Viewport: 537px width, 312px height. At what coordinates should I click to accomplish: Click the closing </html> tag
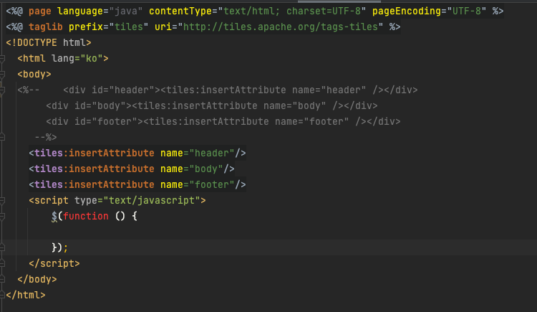tap(26, 296)
